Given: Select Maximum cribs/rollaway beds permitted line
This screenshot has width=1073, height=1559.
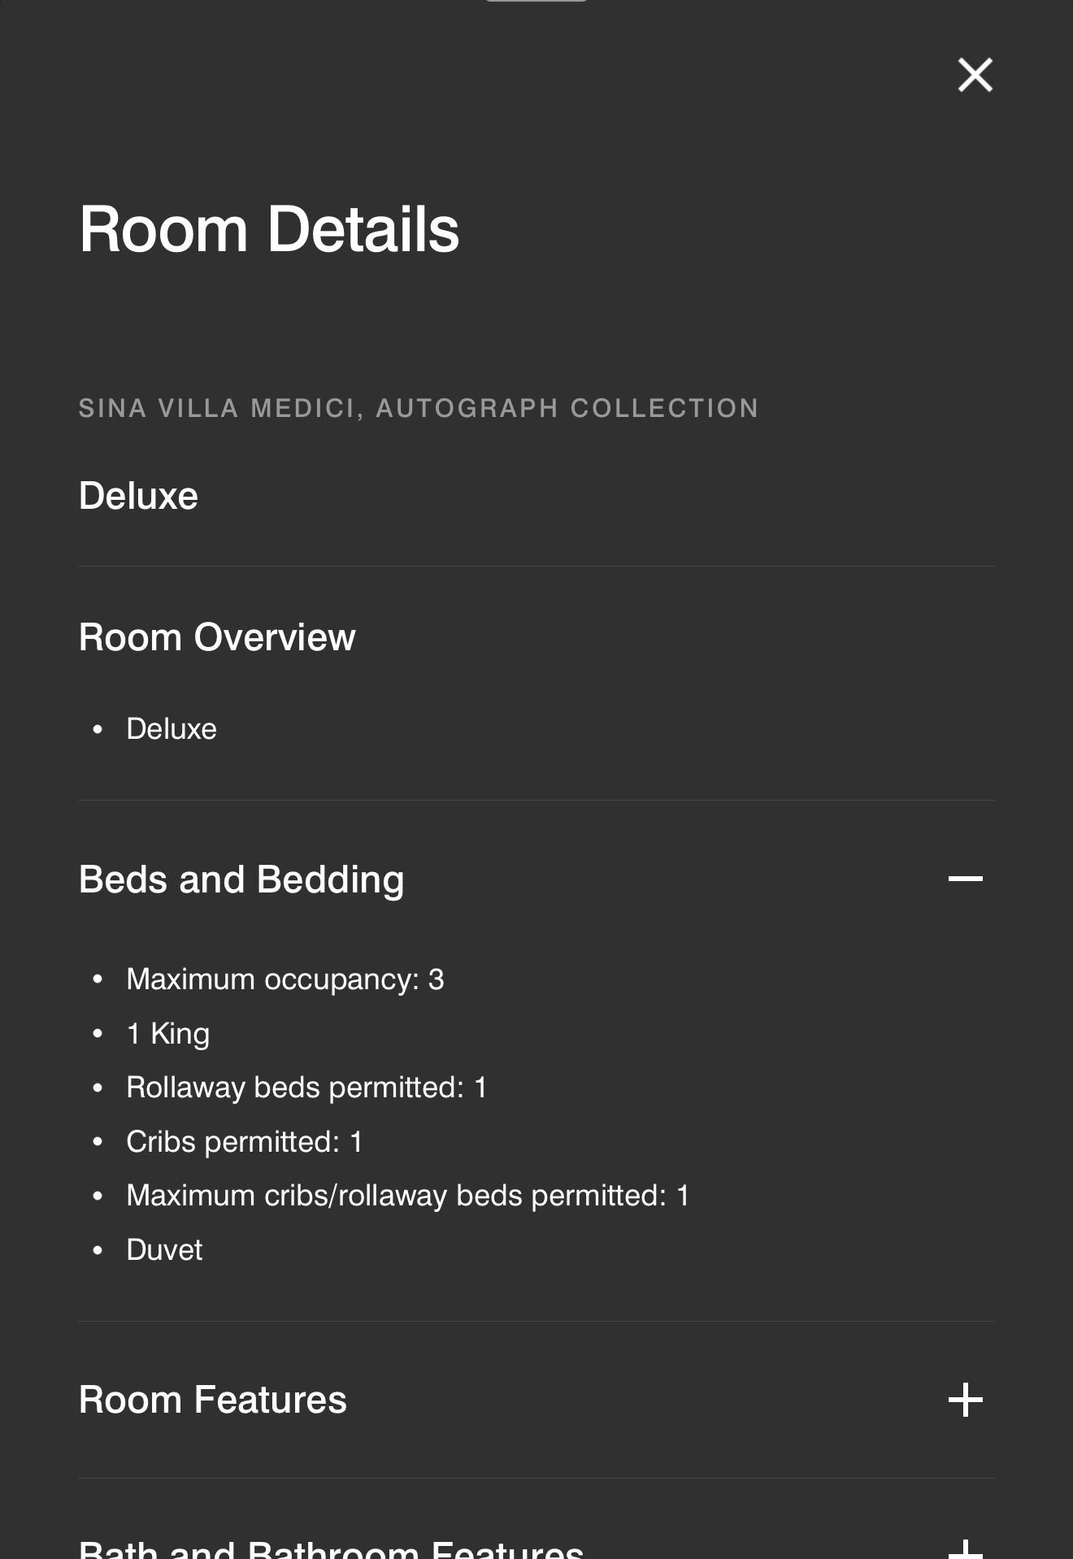Looking at the screenshot, I should (x=407, y=1196).
